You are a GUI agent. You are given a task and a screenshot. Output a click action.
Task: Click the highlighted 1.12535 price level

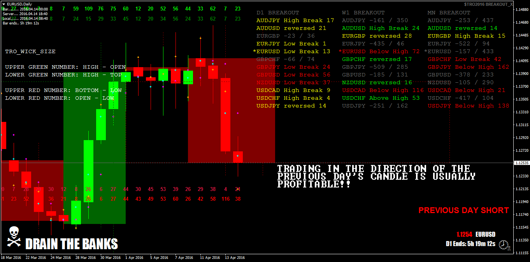click(x=521, y=163)
